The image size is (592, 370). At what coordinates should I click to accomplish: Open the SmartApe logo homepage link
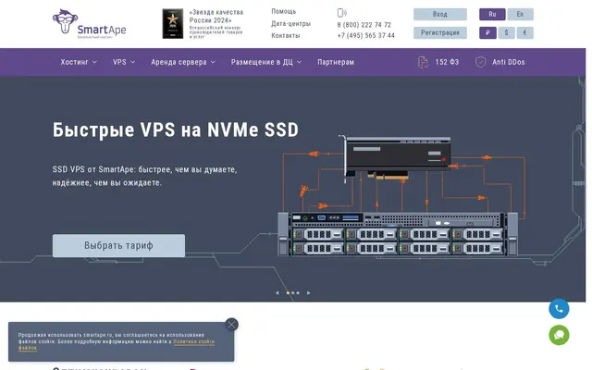tap(90, 24)
